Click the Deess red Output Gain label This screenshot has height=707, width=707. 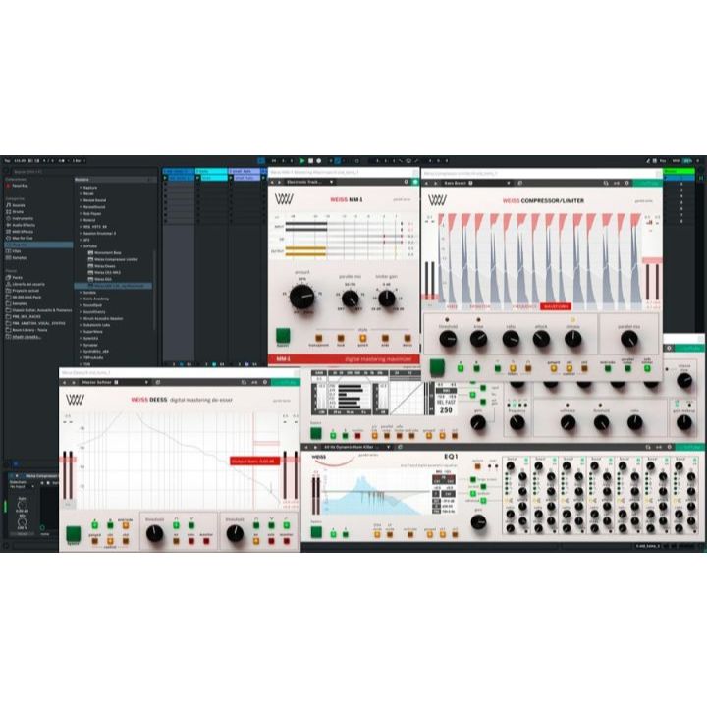[254, 461]
